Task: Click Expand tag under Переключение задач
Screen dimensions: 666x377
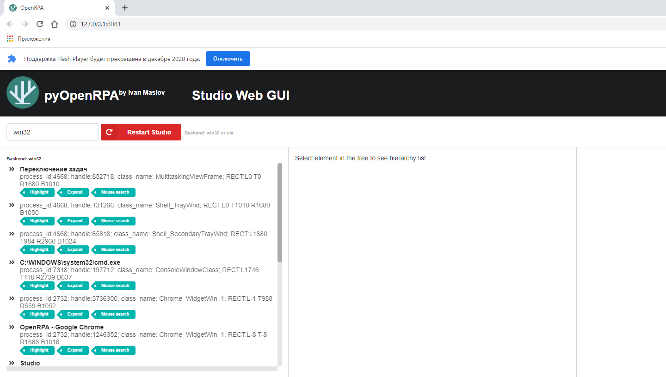Action: point(73,192)
